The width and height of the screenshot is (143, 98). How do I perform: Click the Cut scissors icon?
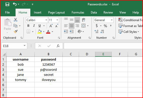(16, 20)
